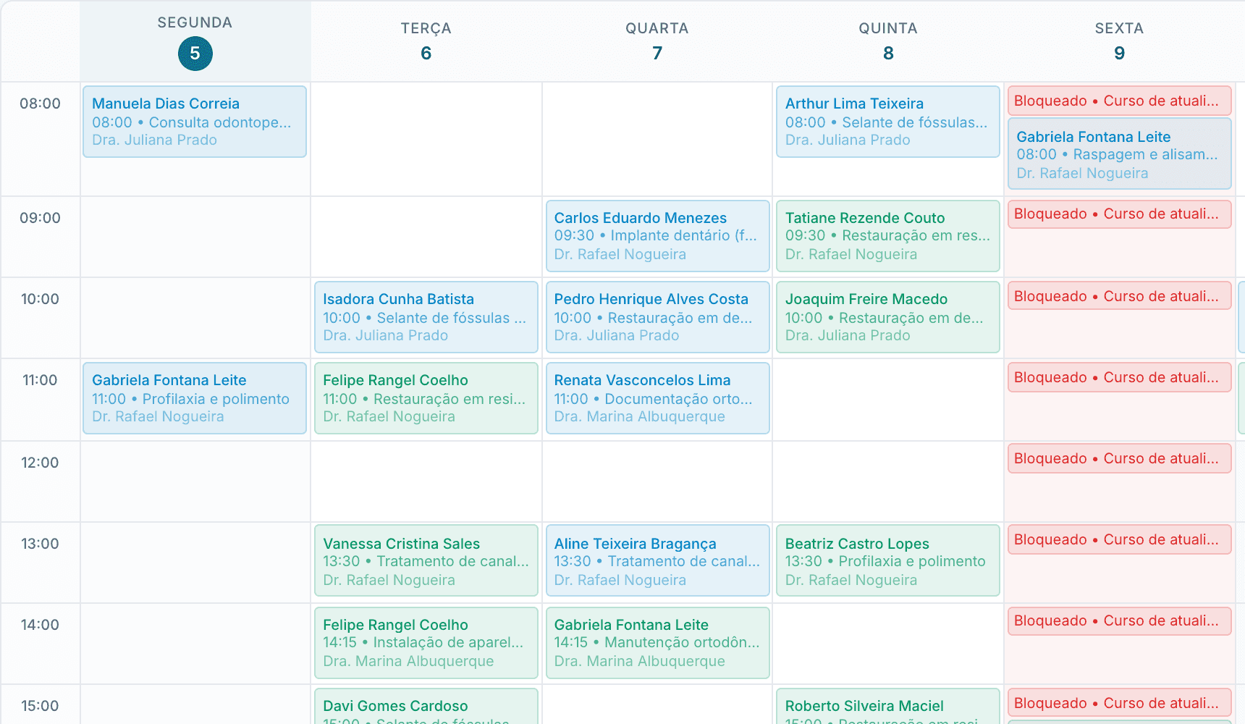Click Friday 08:00 Bloqueado block
The width and height of the screenshot is (1245, 724).
[1119, 101]
